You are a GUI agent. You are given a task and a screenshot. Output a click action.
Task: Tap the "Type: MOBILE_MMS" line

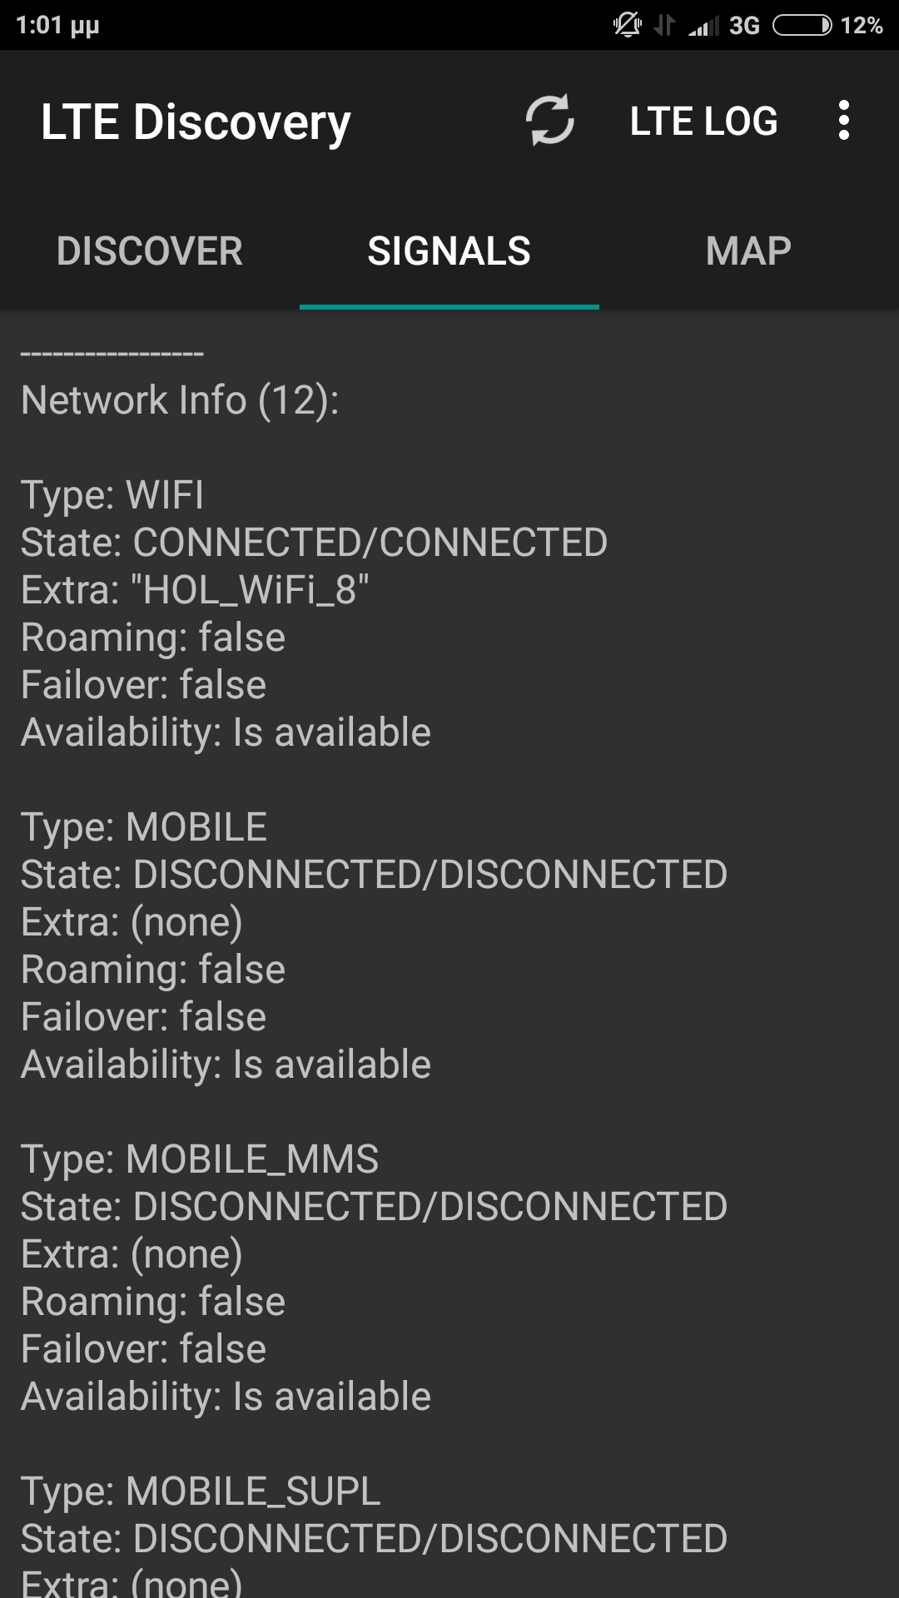(x=200, y=1159)
